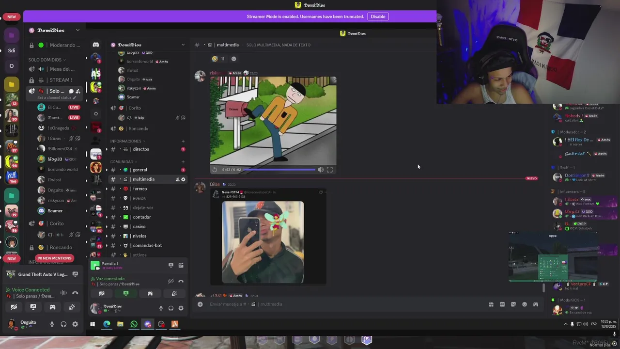Share your screen in Voice Connected panel
Viewport: 620px width, 349px height.
click(x=33, y=307)
